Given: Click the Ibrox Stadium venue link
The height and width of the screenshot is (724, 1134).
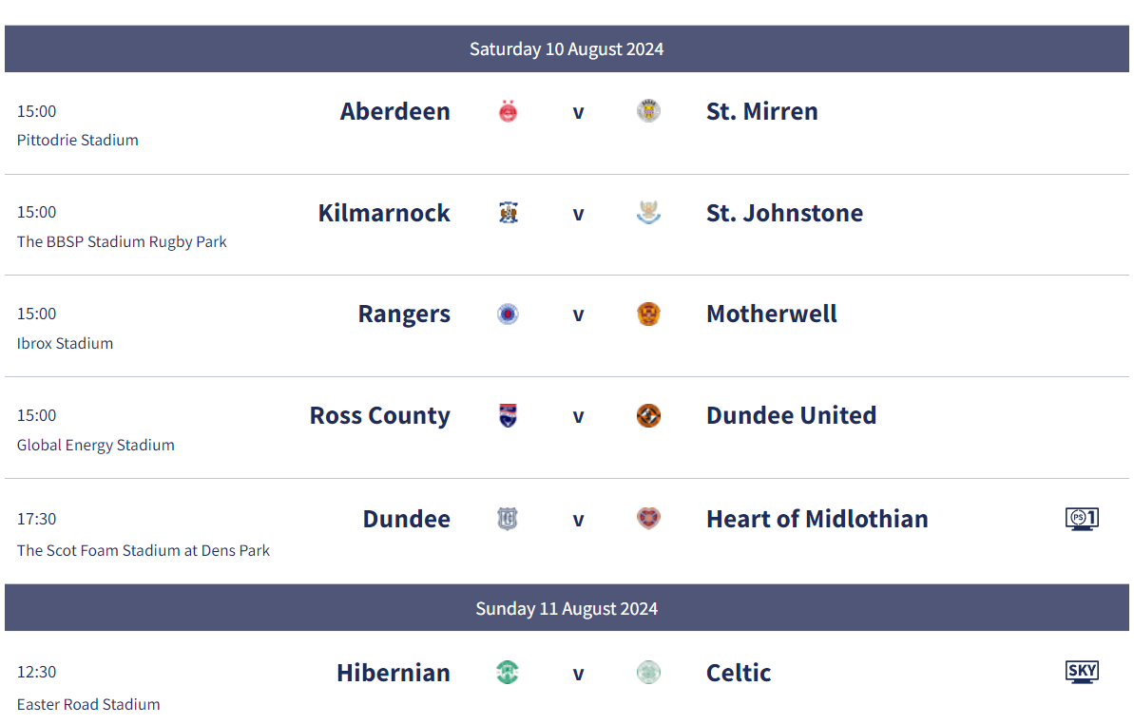Looking at the screenshot, I should (65, 343).
